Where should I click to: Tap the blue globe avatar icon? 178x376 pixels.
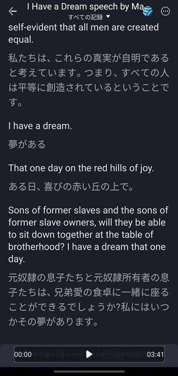(148, 11)
